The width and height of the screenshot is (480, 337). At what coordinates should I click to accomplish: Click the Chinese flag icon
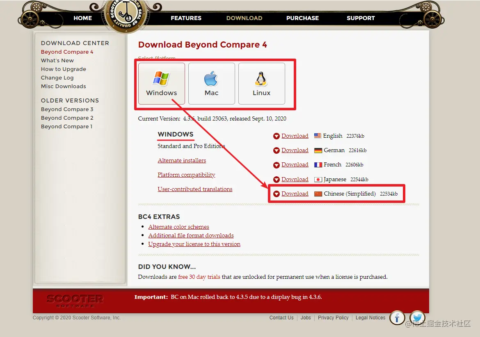click(318, 194)
